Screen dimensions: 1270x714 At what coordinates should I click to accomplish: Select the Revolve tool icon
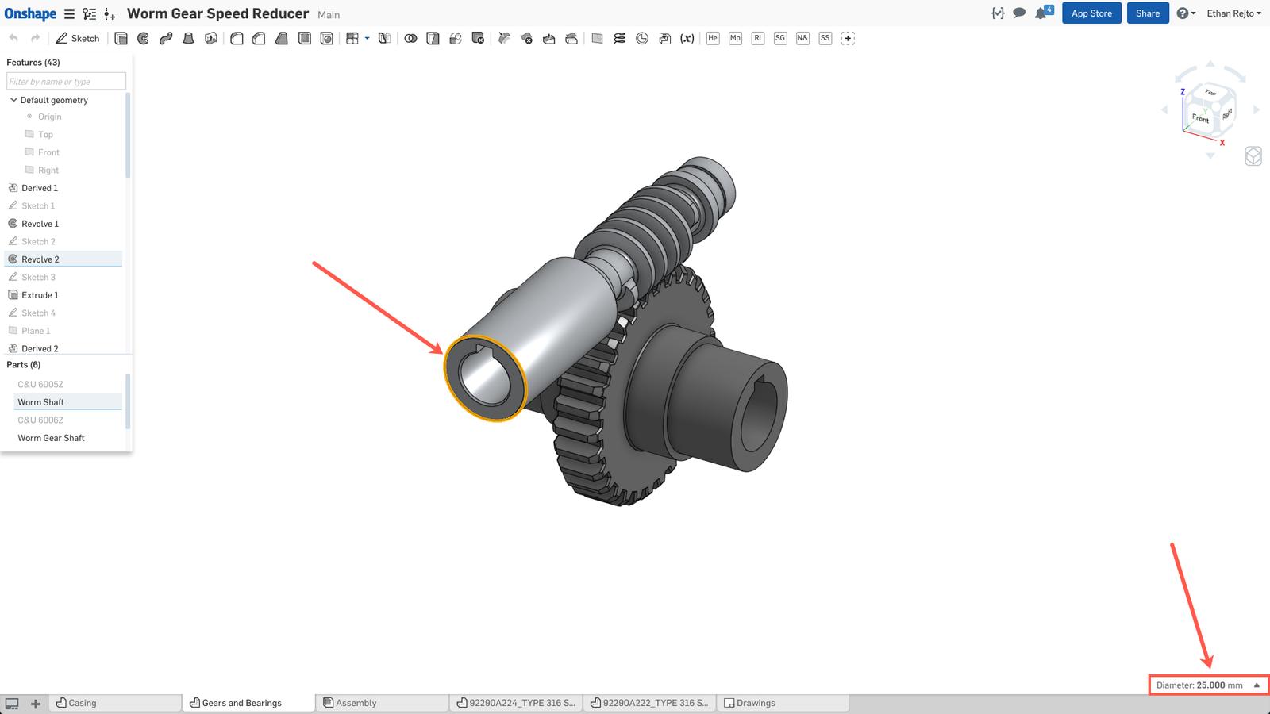coord(144,38)
